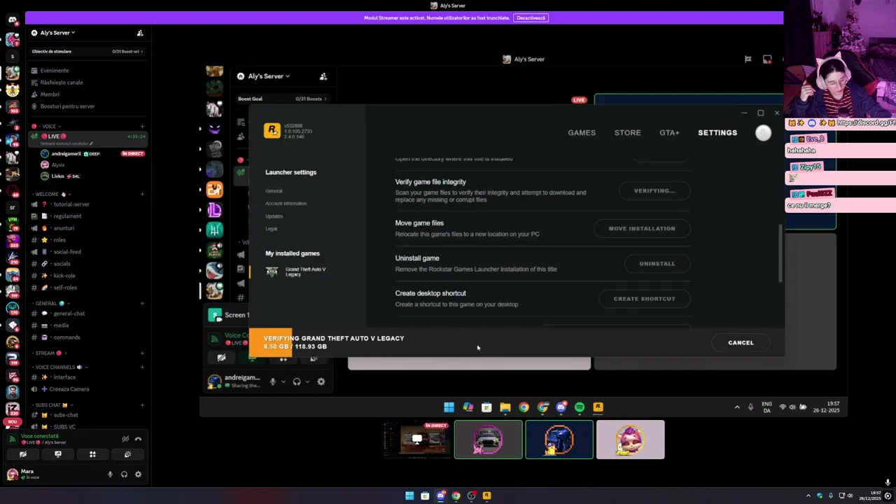896x504 pixels.
Task: Click the VERIFYING... button
Action: (654, 190)
